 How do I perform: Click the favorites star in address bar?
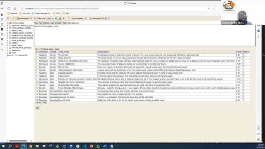click(214, 8)
